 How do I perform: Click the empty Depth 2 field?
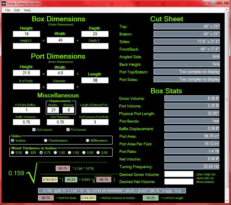(95, 46)
